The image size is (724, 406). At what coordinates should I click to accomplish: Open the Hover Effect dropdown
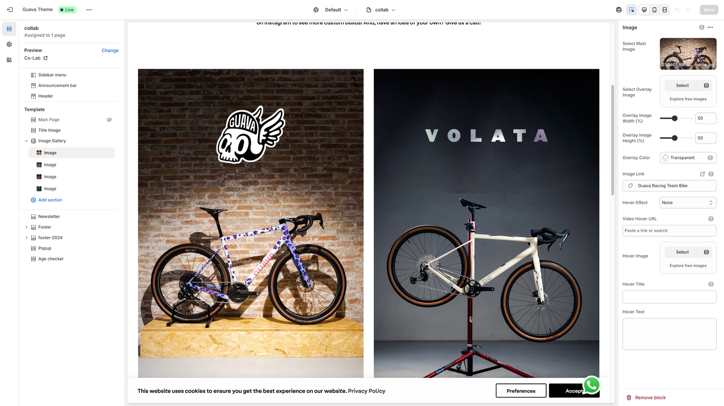point(688,203)
